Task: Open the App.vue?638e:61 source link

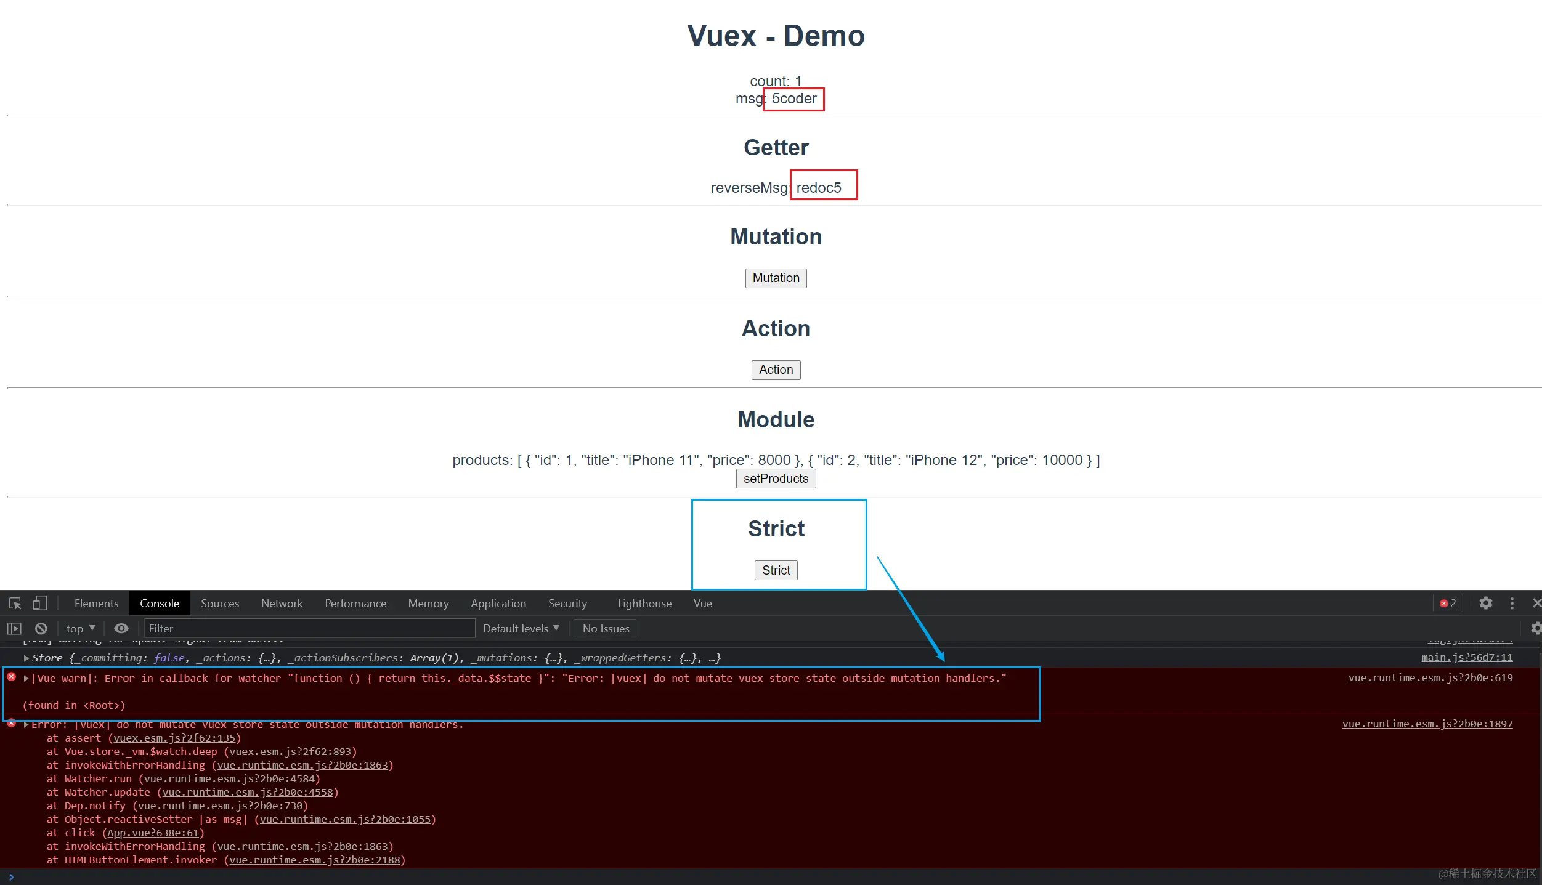Action: tap(153, 833)
